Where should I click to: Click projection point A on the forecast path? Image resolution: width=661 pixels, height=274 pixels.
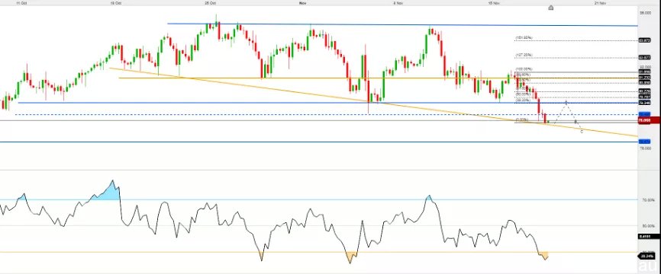click(x=566, y=102)
